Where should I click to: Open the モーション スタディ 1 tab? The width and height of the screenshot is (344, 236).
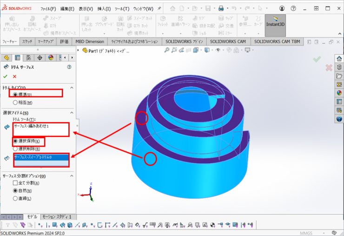pyautogui.click(x=57, y=217)
